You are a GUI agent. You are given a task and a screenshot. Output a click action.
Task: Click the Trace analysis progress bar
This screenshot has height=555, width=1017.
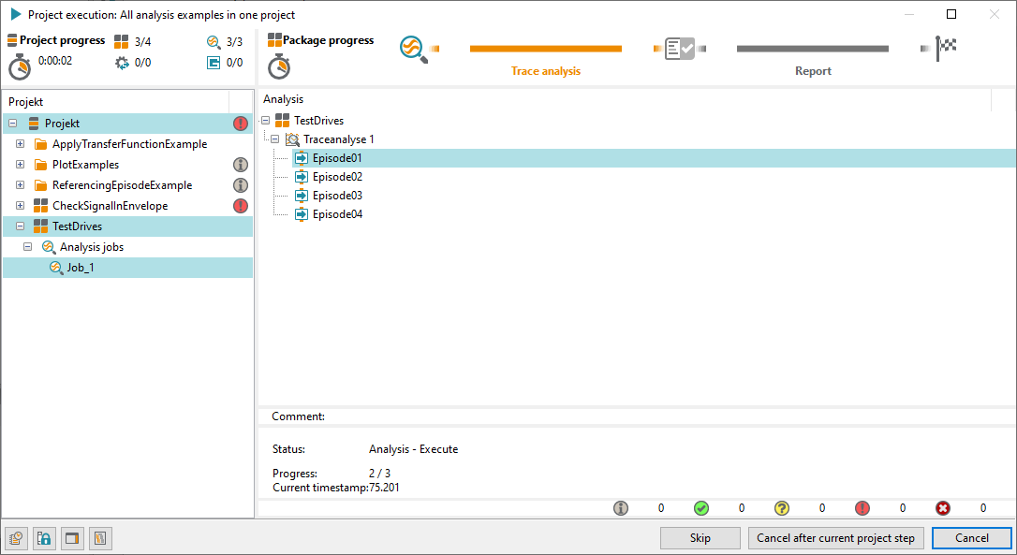click(x=545, y=49)
